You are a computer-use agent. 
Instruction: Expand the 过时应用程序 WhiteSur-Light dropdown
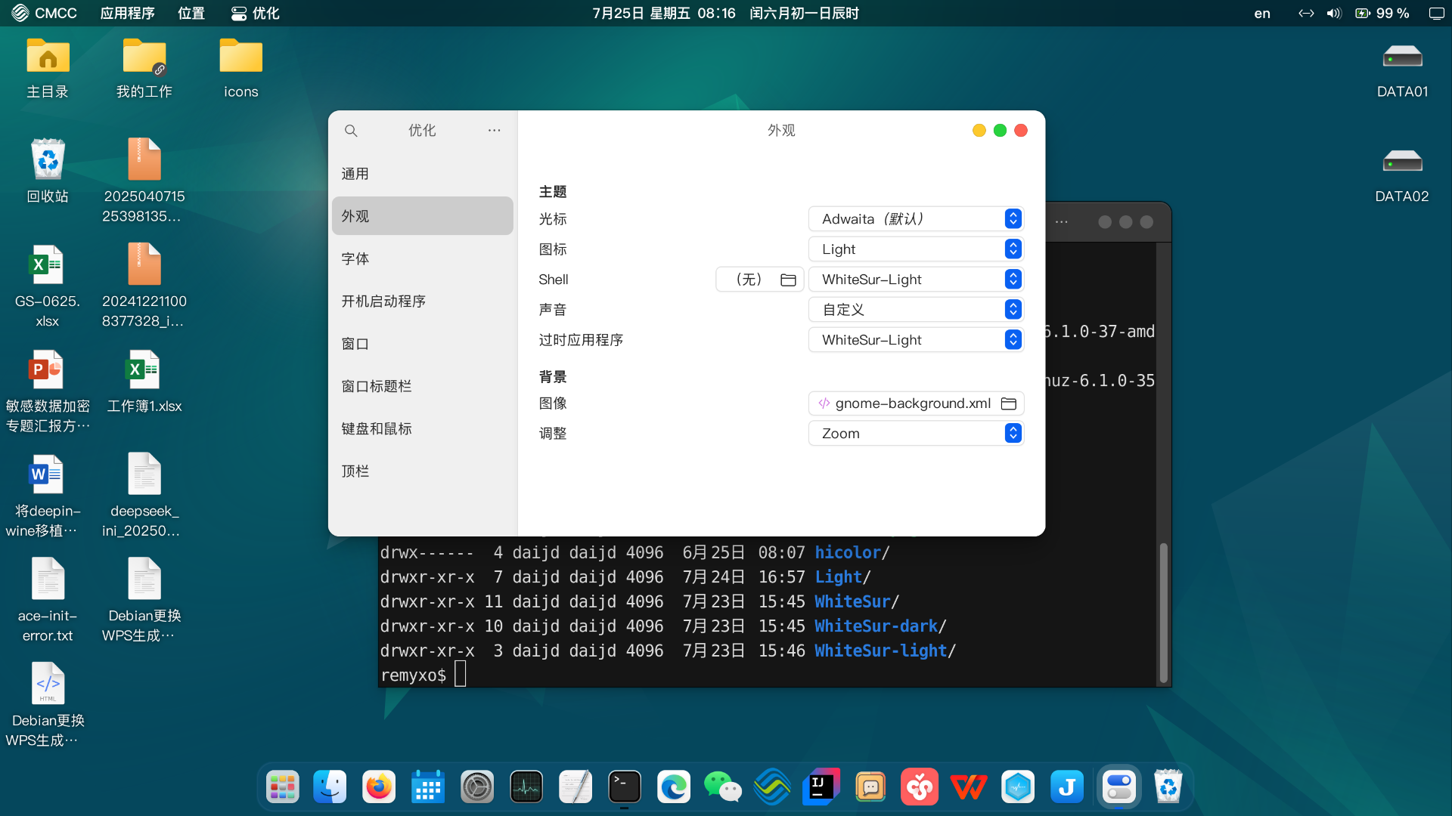coord(916,340)
